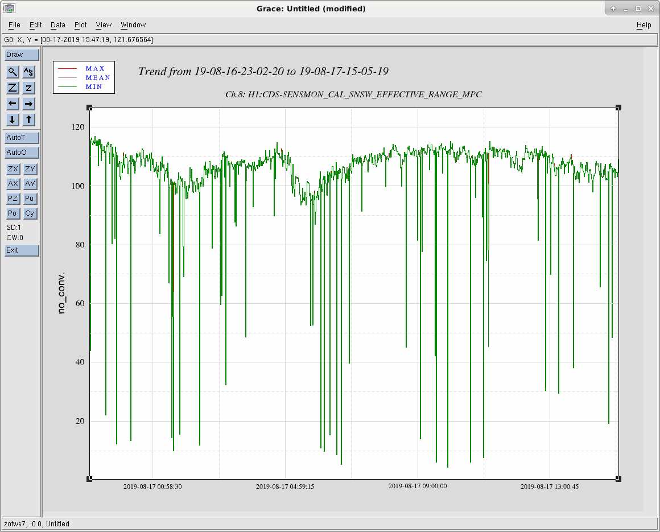Click the Grace window icon in title bar

pyautogui.click(x=9, y=8)
